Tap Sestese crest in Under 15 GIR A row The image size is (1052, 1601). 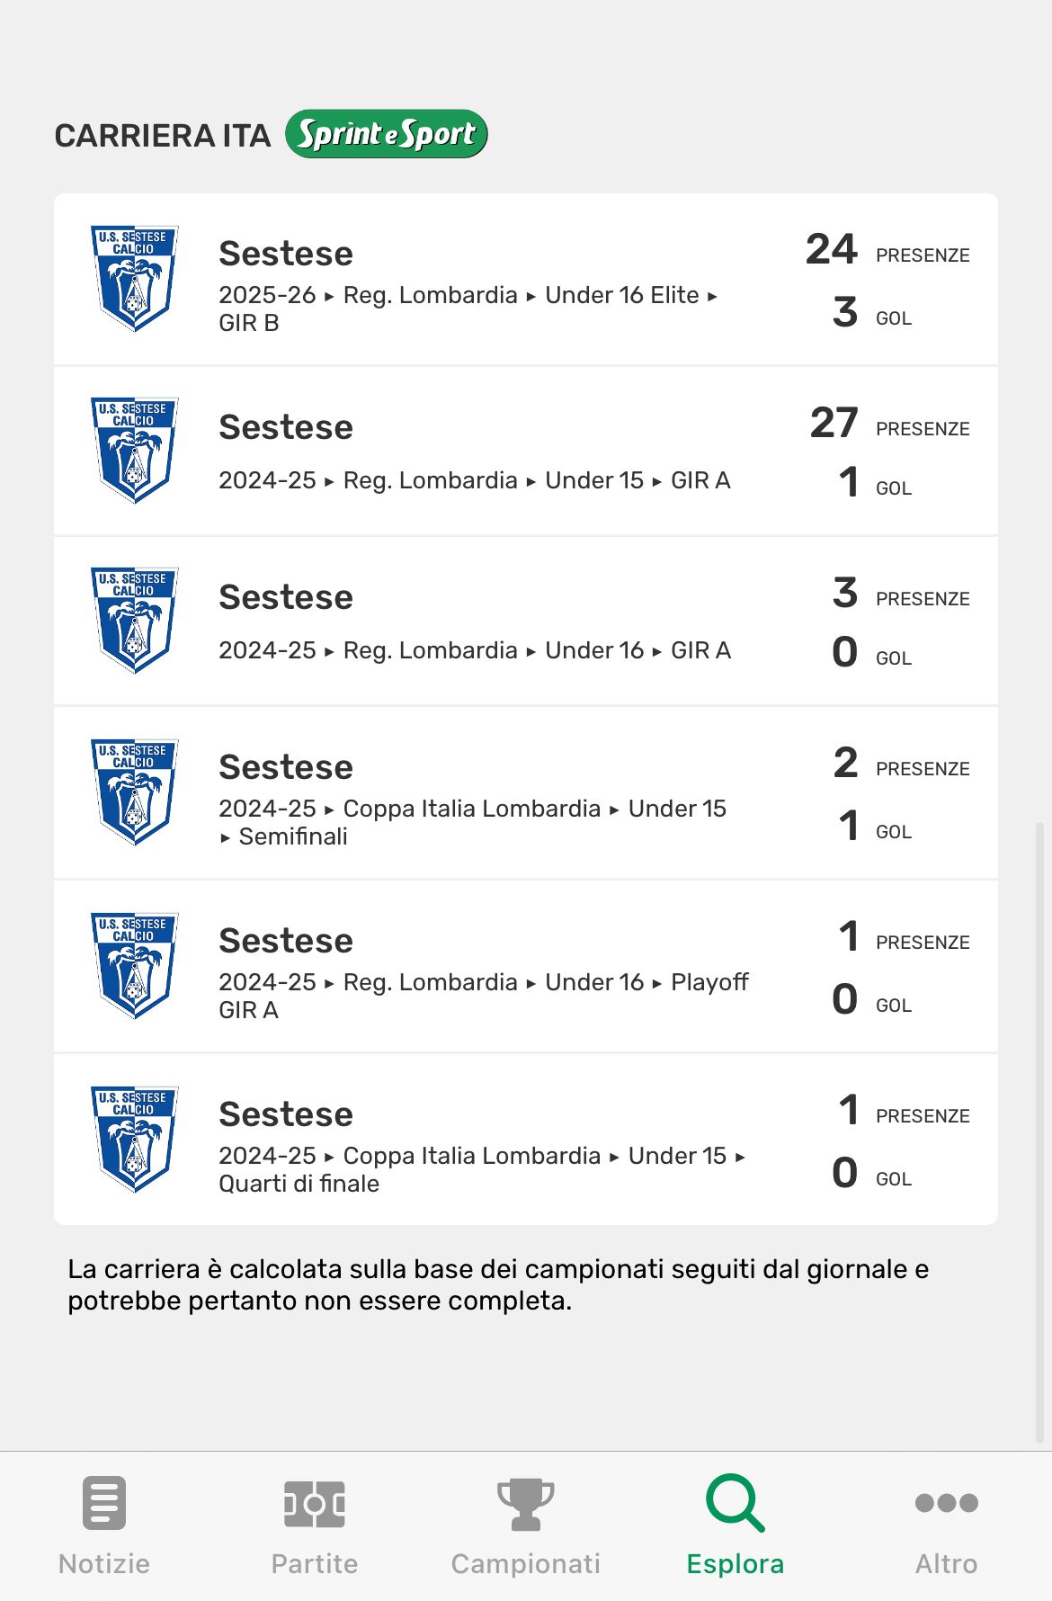coord(135,450)
